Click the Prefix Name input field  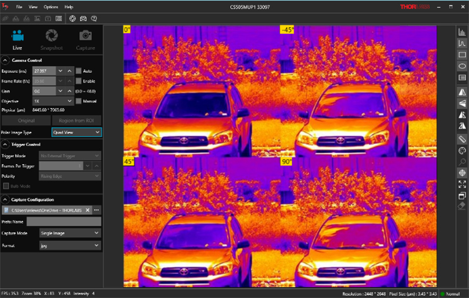64,222
